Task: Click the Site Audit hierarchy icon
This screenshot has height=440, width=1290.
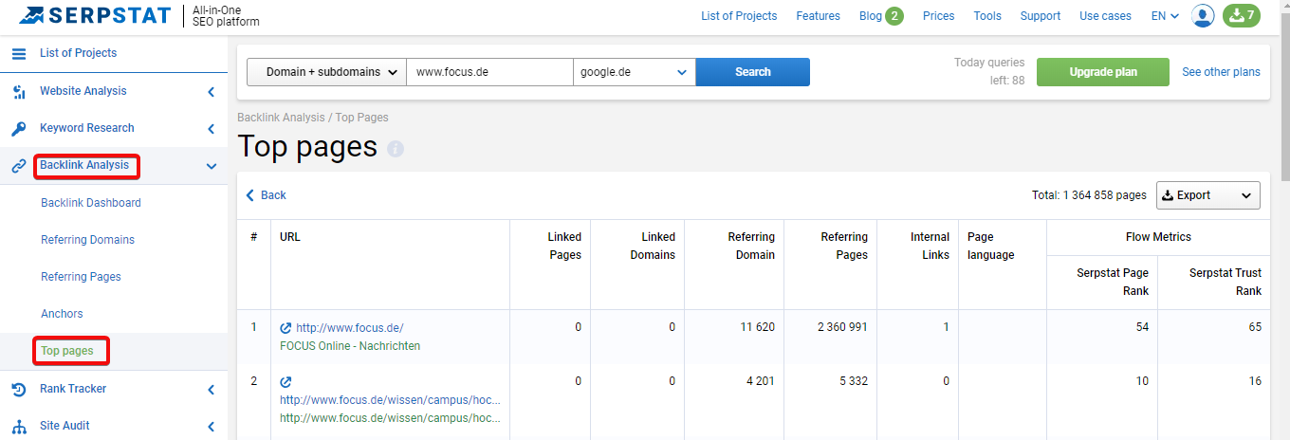Action: tap(19, 426)
